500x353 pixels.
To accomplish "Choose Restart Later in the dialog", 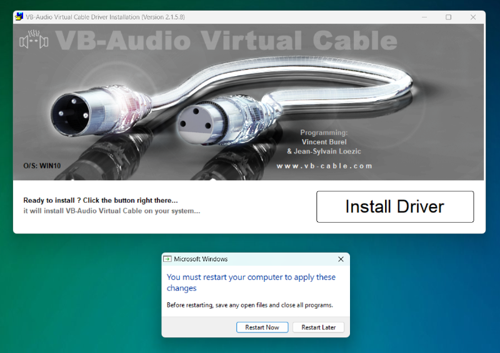I will pyautogui.click(x=318, y=327).
